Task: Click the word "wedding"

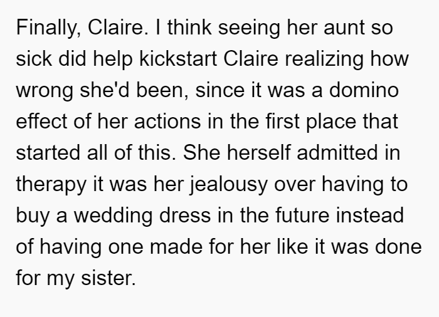Action: (113, 216)
